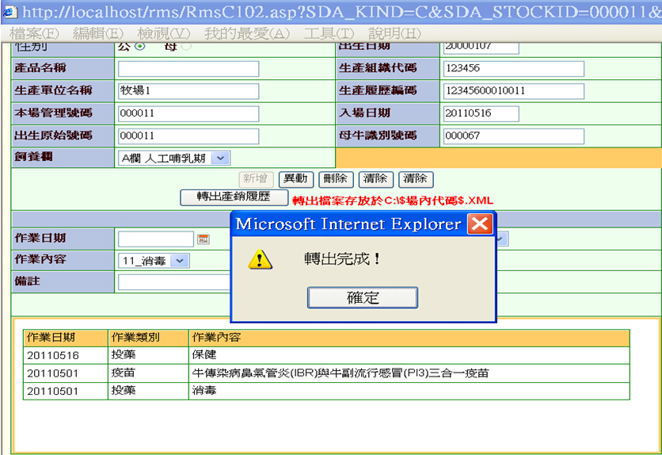Image resolution: width=662 pixels, height=455 pixels.
Task: Click the 轉出產銷履歷 export button
Action: click(233, 197)
